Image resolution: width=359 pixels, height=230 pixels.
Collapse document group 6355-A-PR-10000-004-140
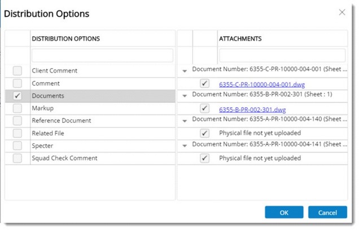(x=185, y=121)
